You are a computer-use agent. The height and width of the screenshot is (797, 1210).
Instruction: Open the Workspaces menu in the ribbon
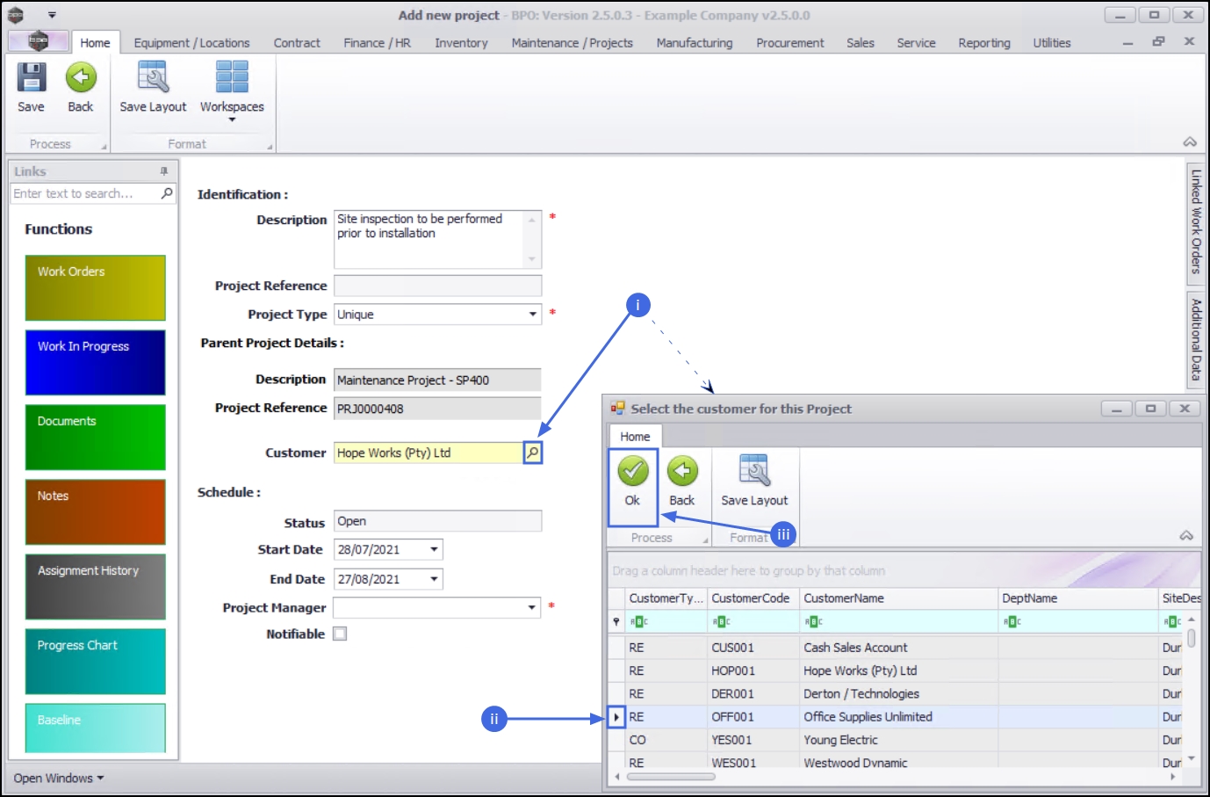(232, 91)
